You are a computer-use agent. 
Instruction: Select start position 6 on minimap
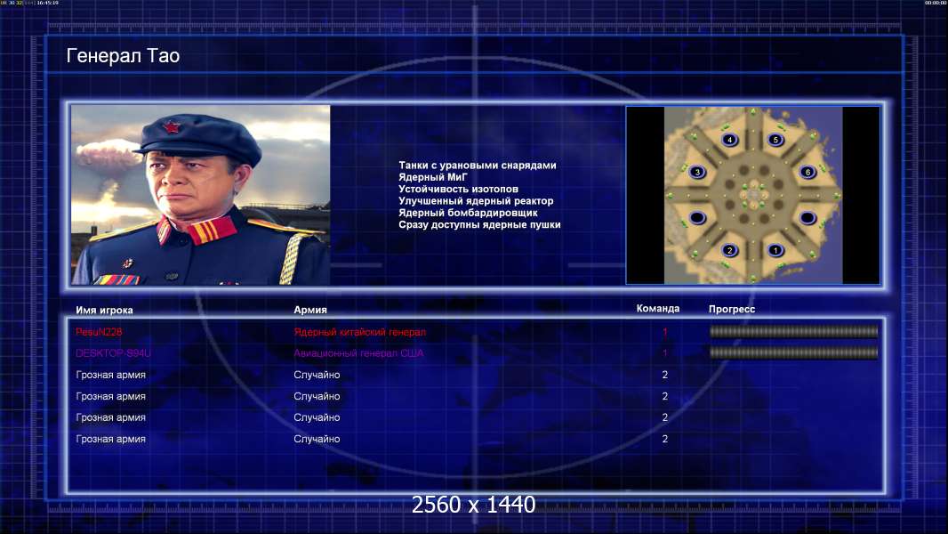click(x=807, y=173)
